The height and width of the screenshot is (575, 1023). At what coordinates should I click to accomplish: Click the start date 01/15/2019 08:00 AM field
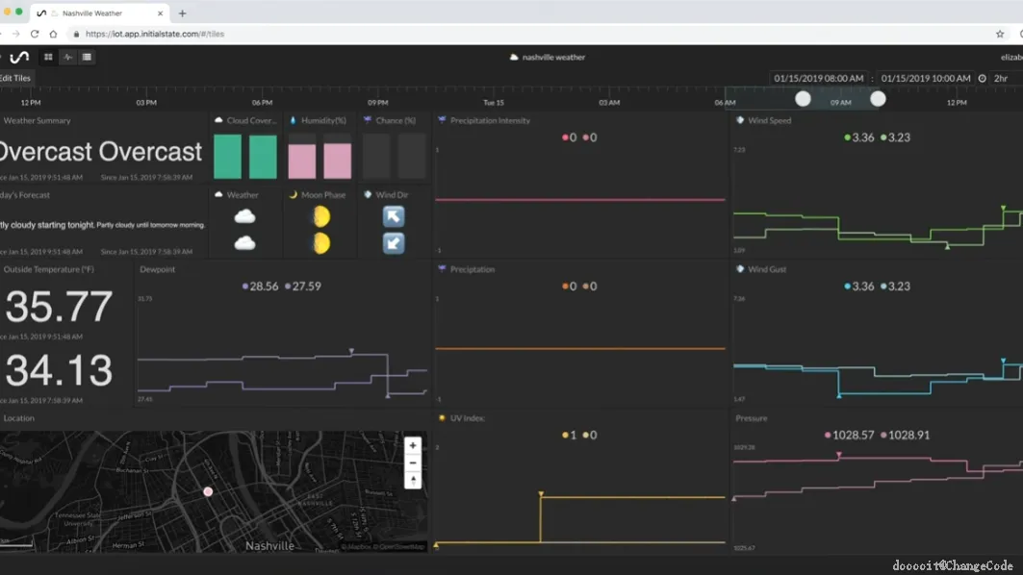tap(818, 78)
